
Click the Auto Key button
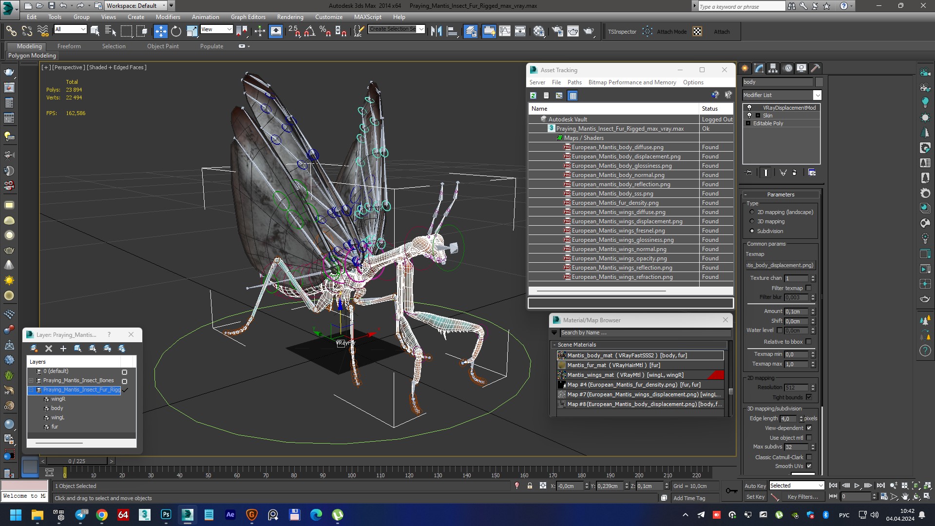pyautogui.click(x=755, y=486)
